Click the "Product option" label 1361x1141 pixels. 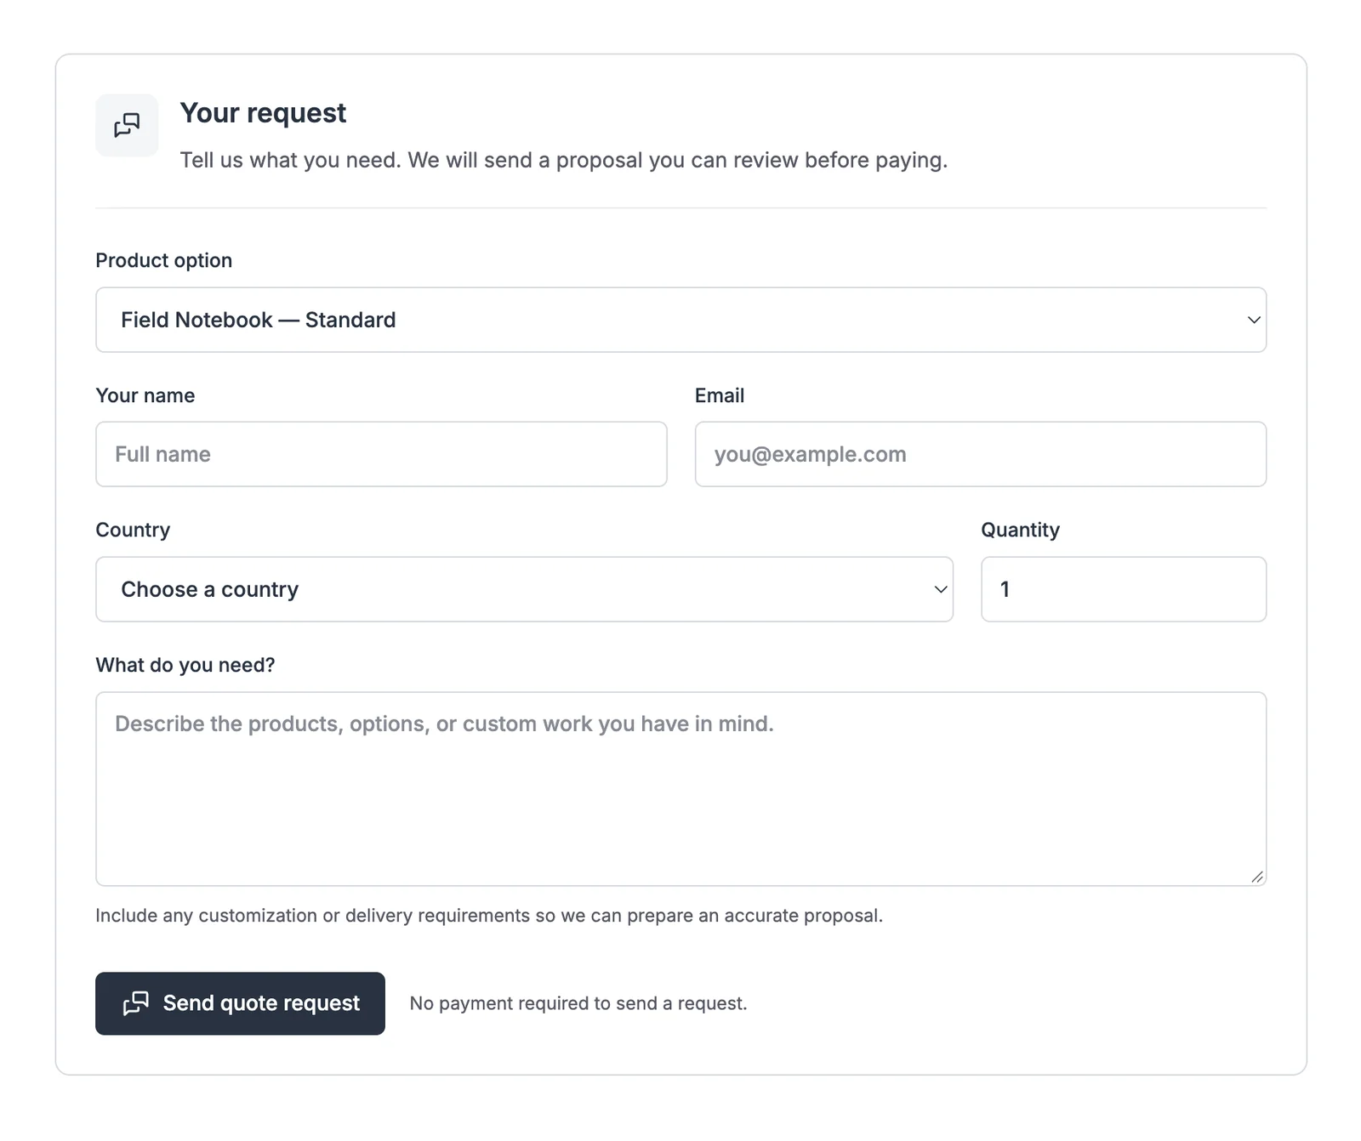click(163, 260)
